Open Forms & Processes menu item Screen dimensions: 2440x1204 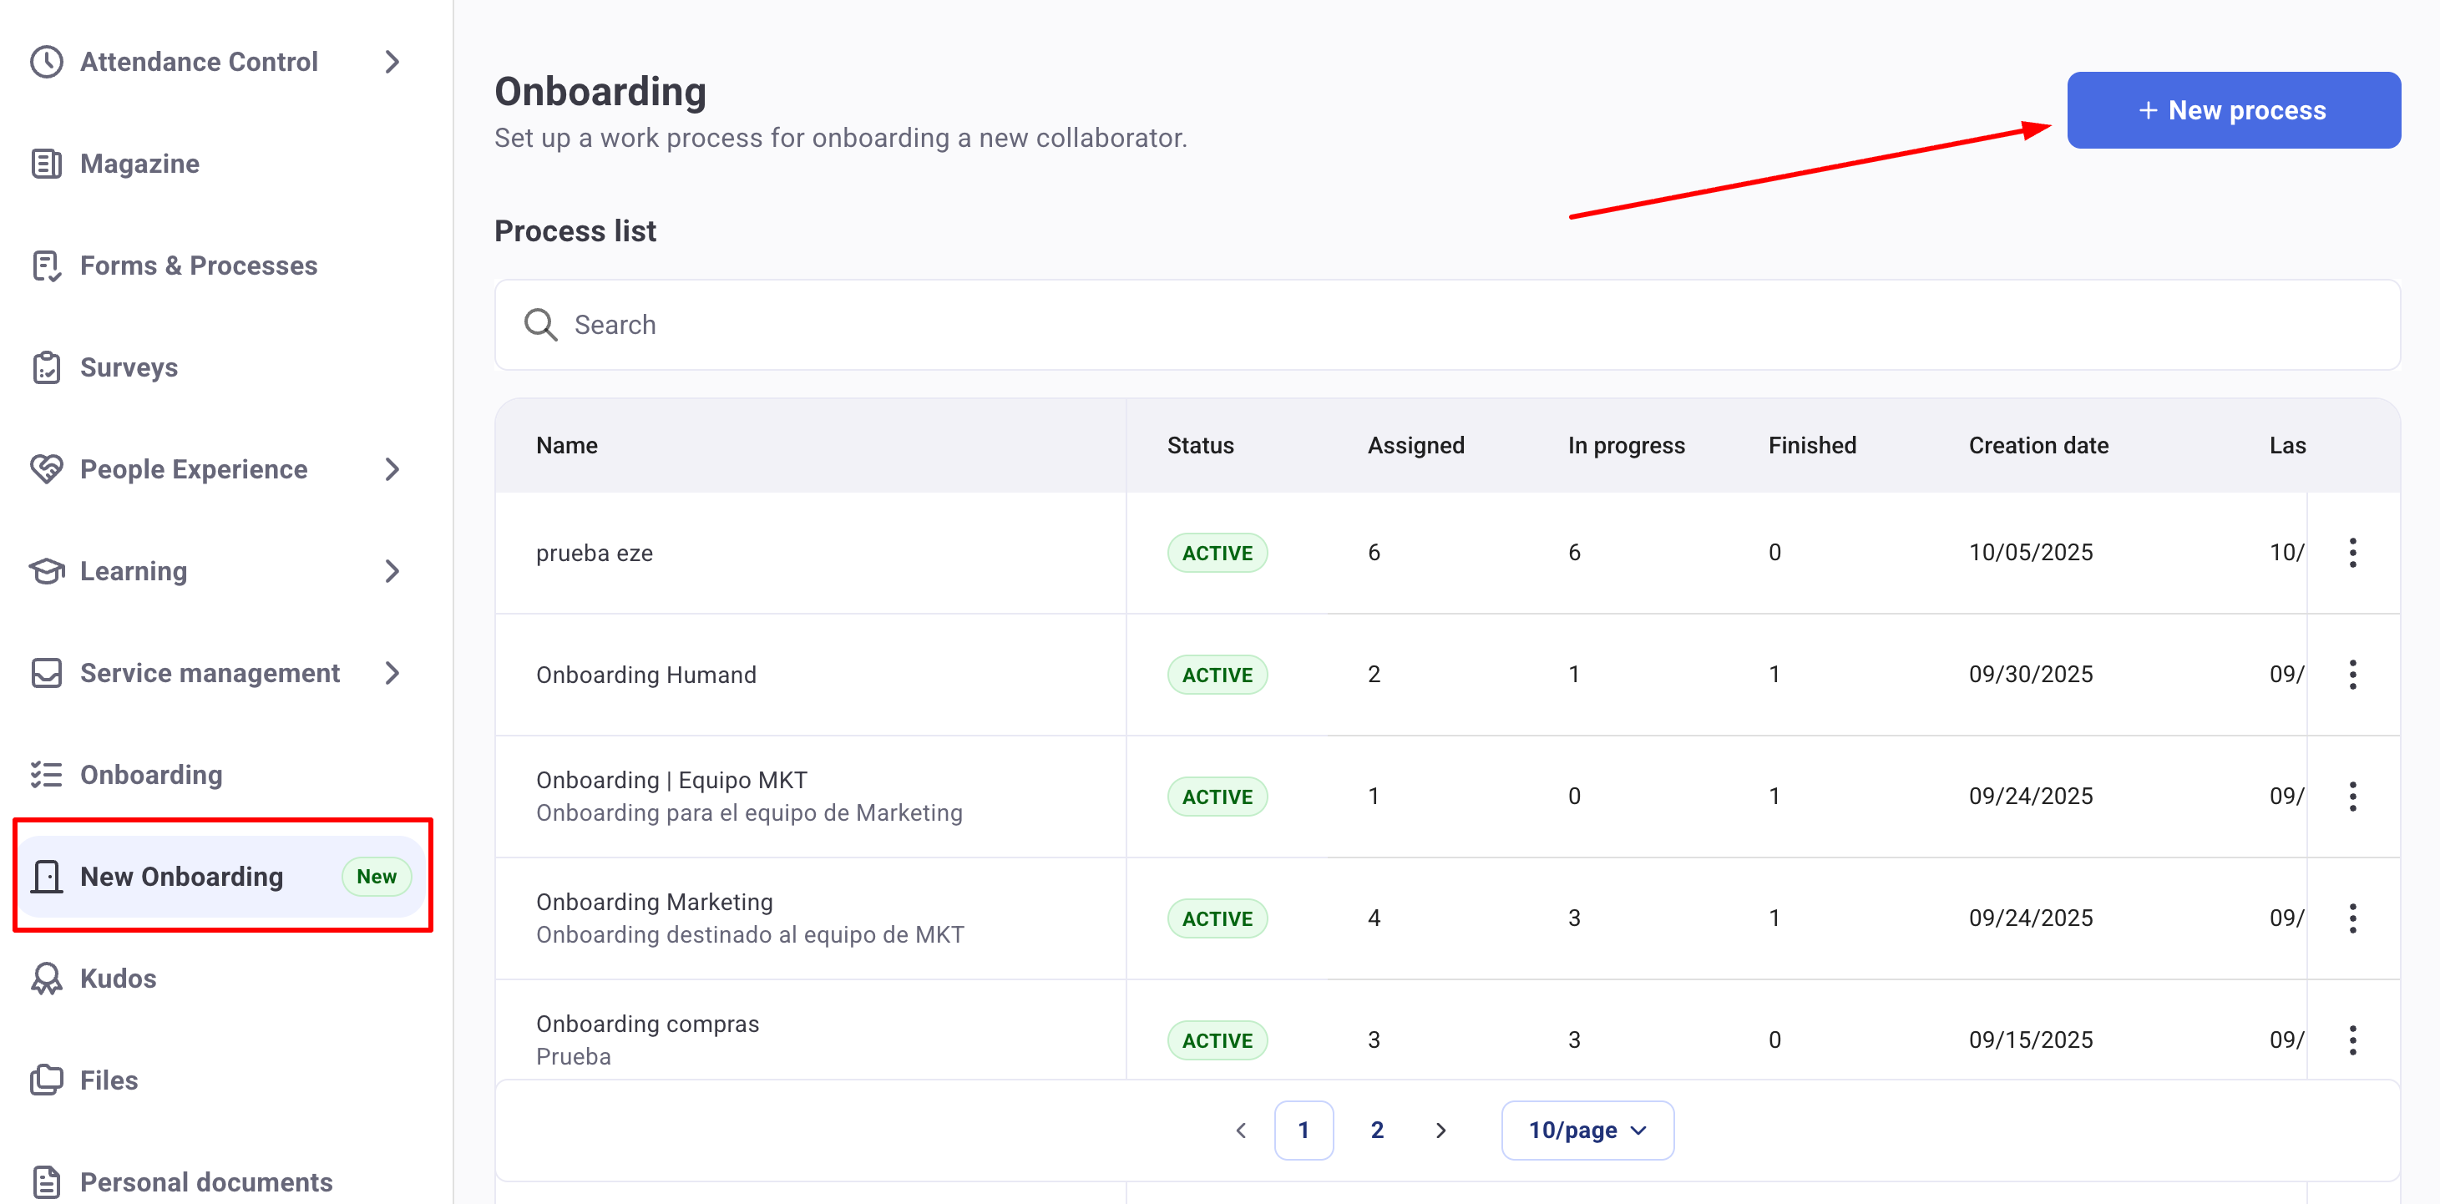tap(198, 266)
